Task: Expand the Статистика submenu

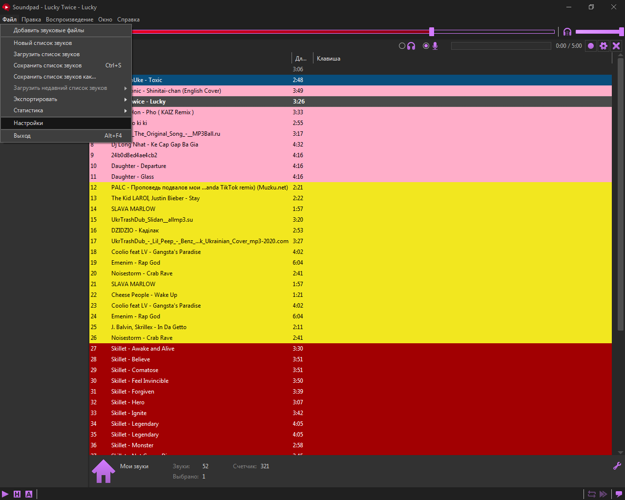Action: coord(66,110)
